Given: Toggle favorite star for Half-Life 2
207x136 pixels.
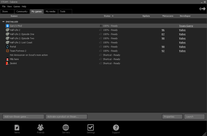Looking at the screenshot, I should (x=101, y=30).
